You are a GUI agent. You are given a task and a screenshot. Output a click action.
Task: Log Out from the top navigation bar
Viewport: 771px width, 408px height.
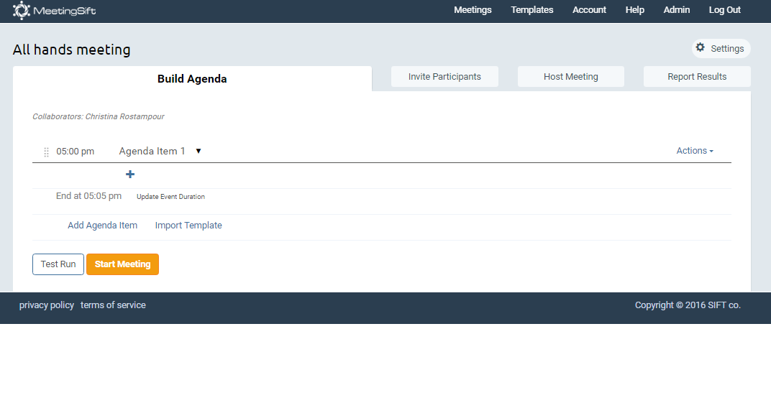click(724, 10)
